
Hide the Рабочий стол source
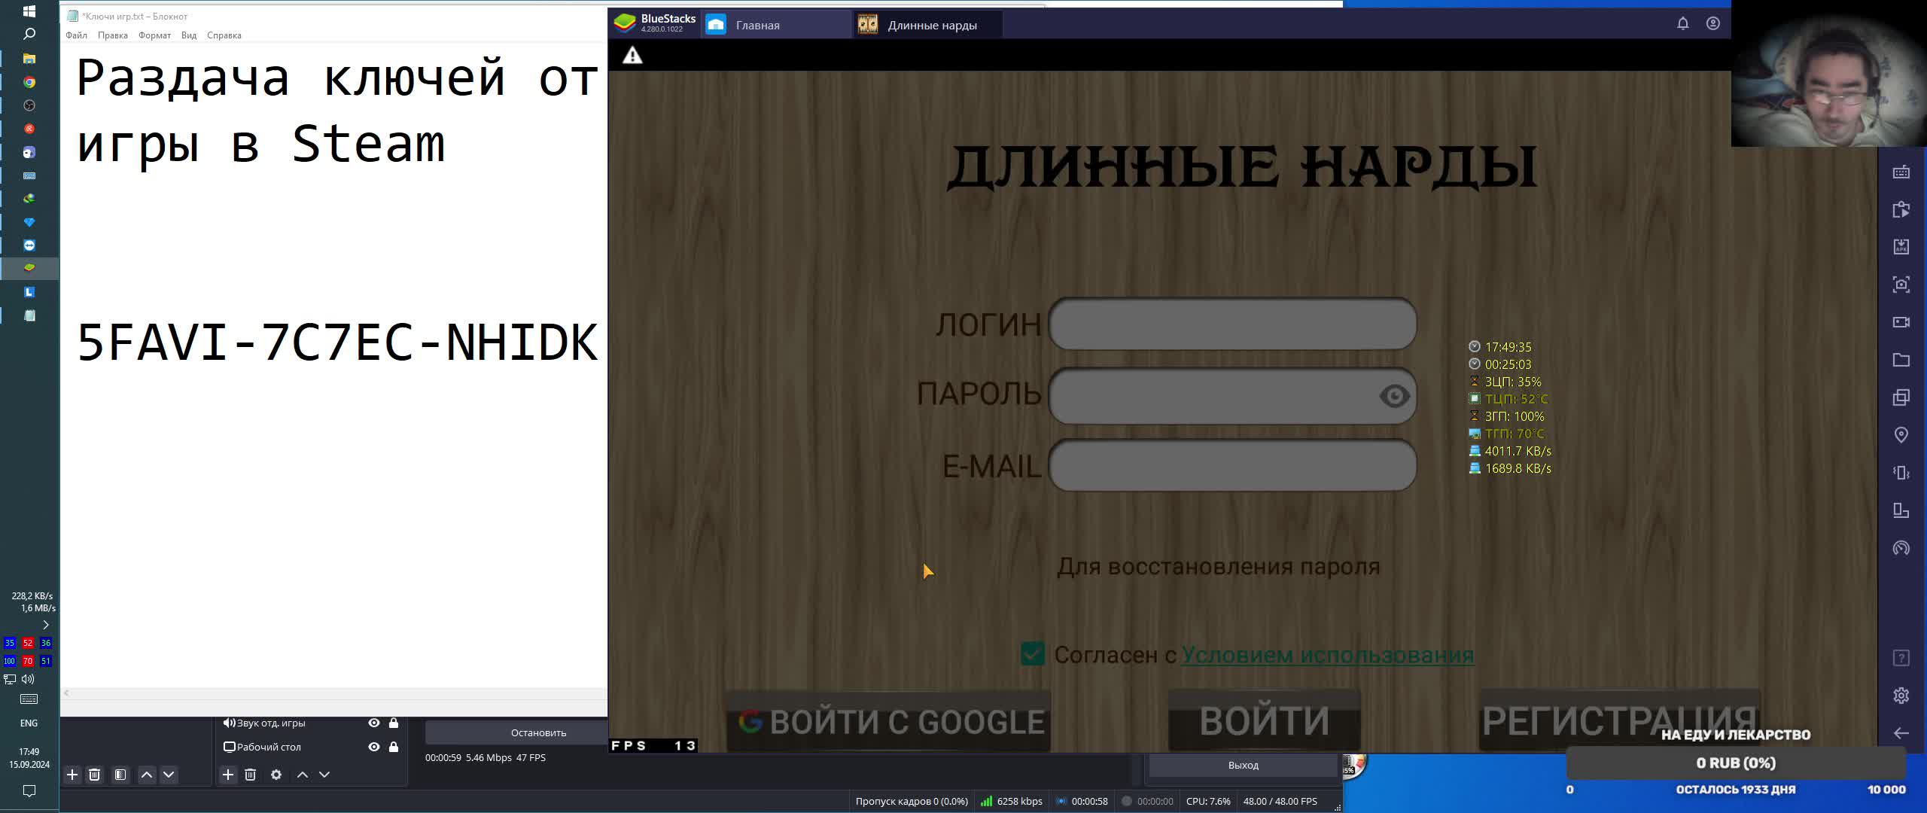(373, 747)
